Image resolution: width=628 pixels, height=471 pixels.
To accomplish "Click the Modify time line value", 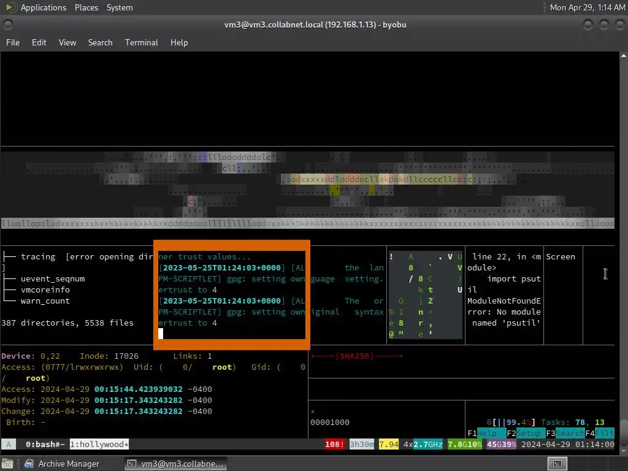I will 138,400.
